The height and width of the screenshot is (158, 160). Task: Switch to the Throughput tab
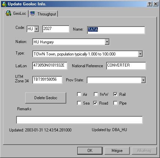click(43, 14)
